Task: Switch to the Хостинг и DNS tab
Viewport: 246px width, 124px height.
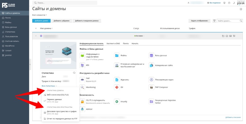Action: pos(113,44)
